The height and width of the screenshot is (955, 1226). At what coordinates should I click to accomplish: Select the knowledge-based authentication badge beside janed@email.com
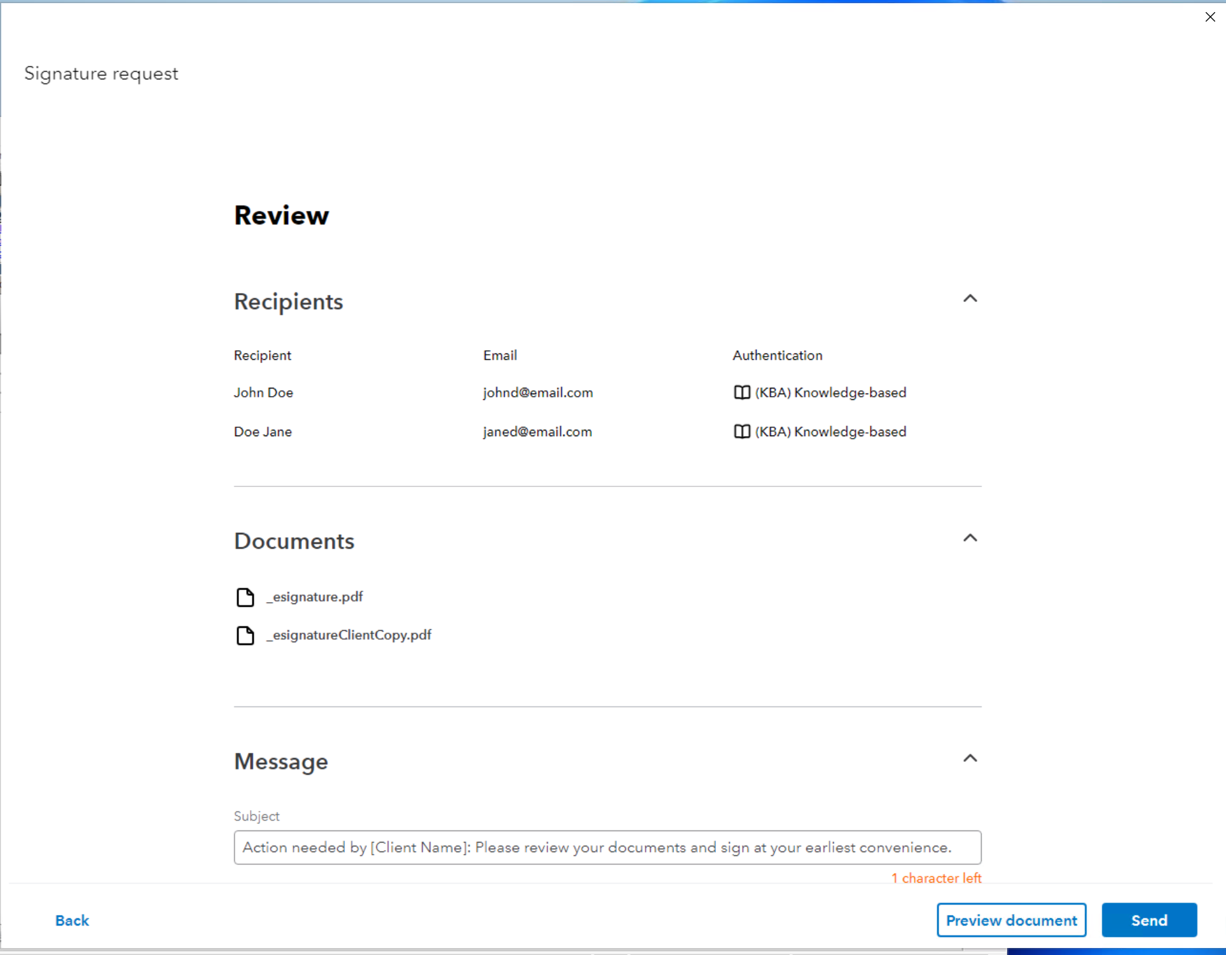pos(741,432)
